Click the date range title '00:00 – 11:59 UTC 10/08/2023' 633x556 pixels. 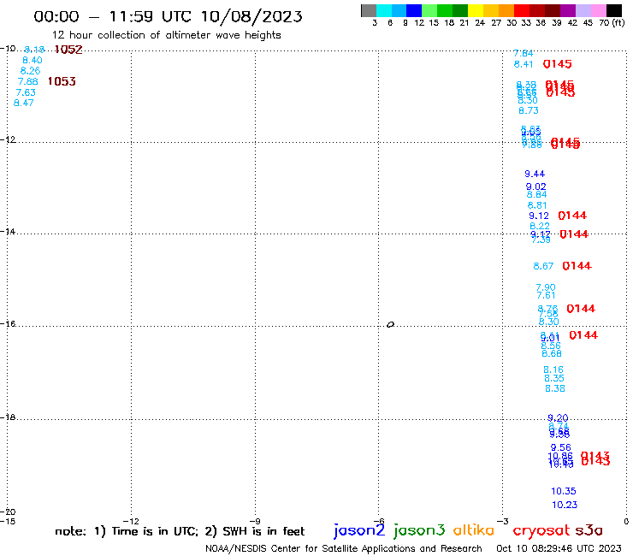pyautogui.click(x=168, y=16)
